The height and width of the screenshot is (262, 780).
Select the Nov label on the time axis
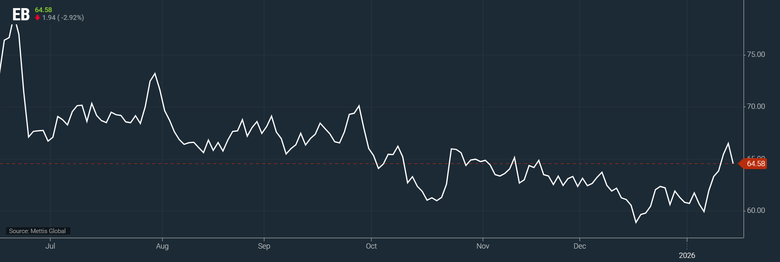click(x=483, y=246)
